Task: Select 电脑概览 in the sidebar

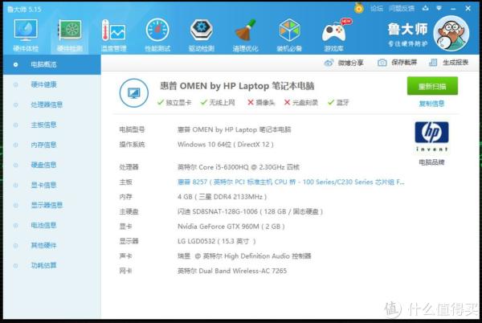Action: point(52,64)
